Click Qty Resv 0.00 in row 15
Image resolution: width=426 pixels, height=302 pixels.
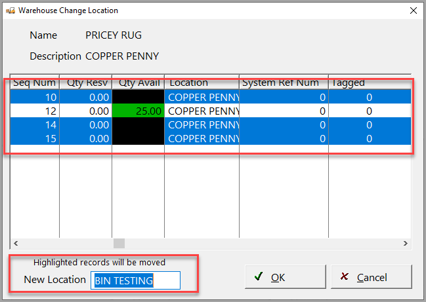pos(85,138)
